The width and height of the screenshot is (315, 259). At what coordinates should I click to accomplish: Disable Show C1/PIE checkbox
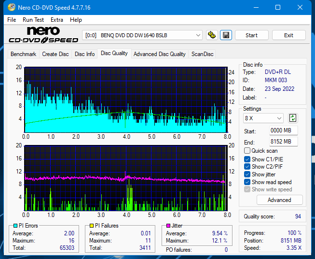(247, 159)
